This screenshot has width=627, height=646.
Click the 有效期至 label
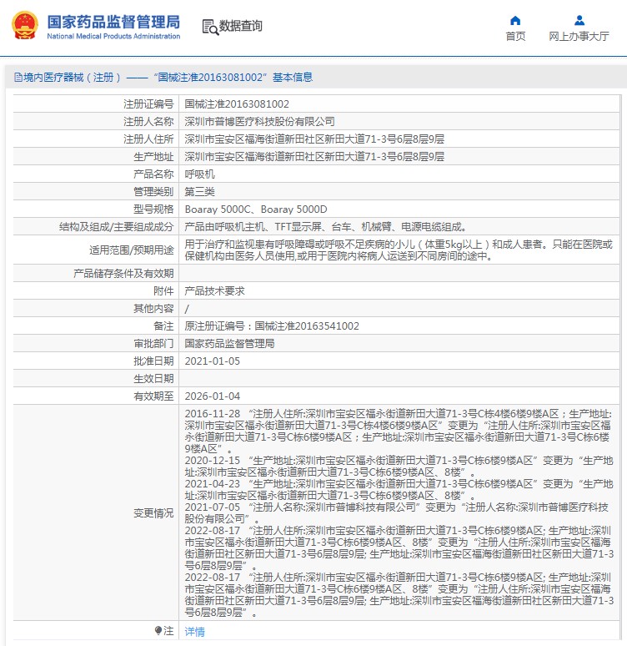click(x=153, y=396)
